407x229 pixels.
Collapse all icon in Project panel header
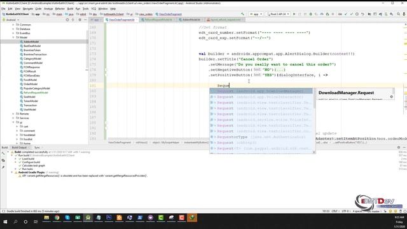pyautogui.click(x=73, y=20)
